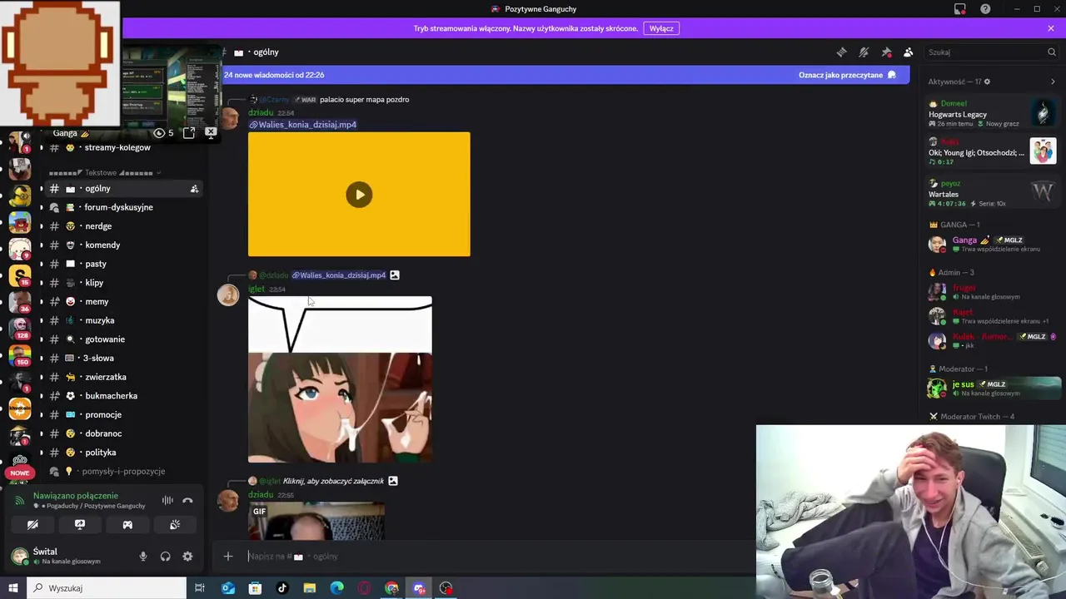
Task: Toggle channel notification bell in header
Action: pos(864,52)
